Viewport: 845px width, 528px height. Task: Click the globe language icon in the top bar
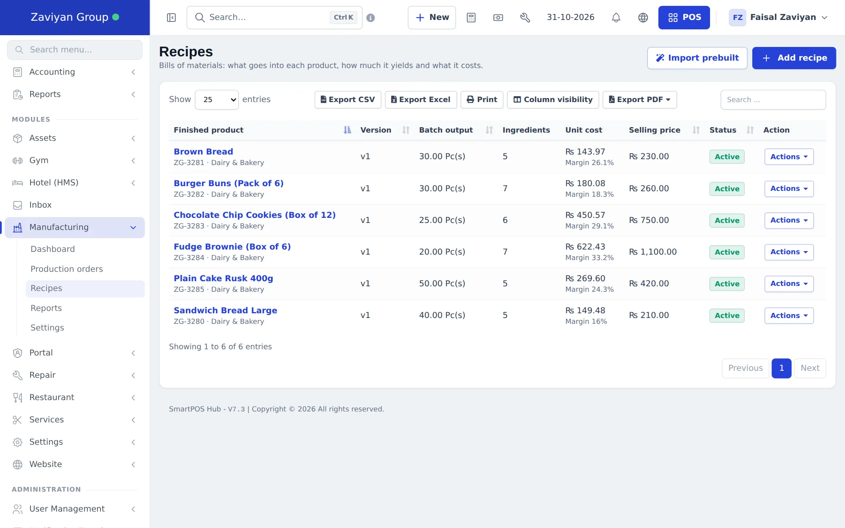(643, 18)
